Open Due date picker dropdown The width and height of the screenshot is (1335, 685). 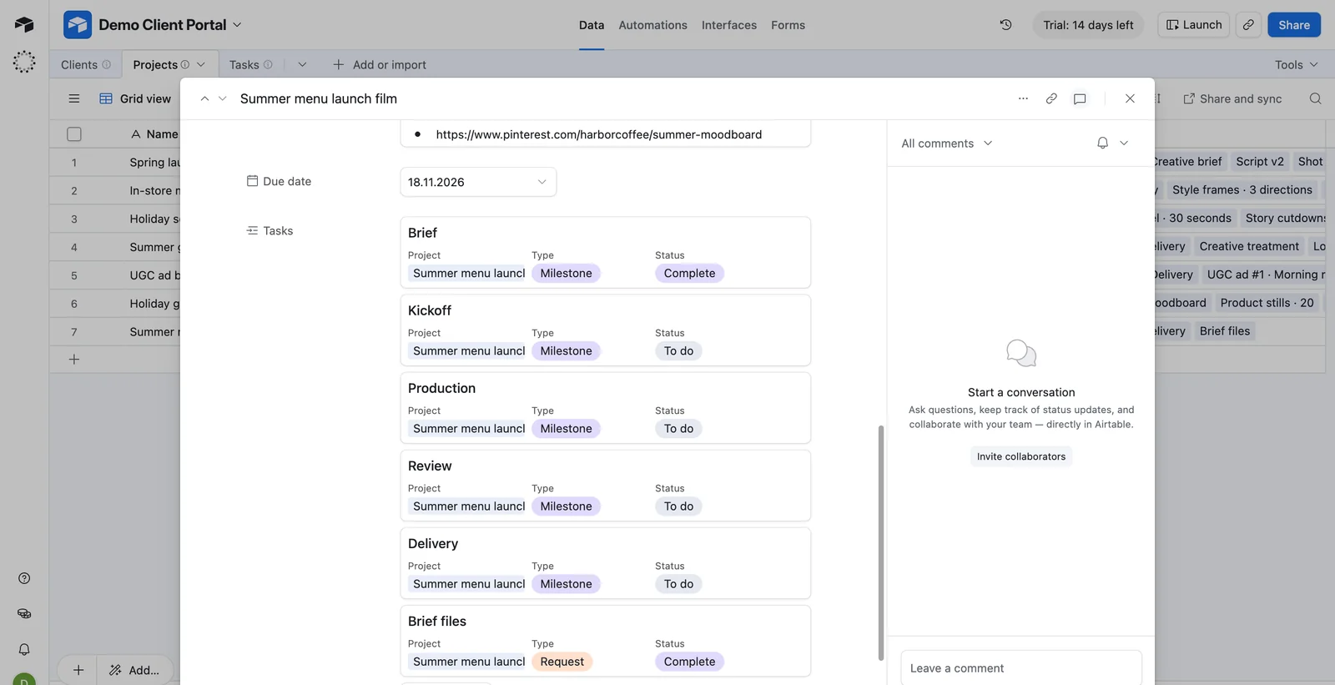pyautogui.click(x=478, y=182)
